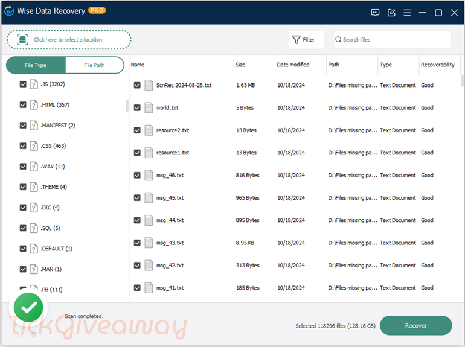The image size is (465, 347).
Task: Uncheck the .JS (3202) checkbox
Action: [23, 84]
